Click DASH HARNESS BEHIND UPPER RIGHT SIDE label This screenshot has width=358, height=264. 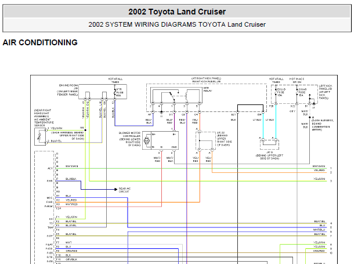click(x=67, y=135)
